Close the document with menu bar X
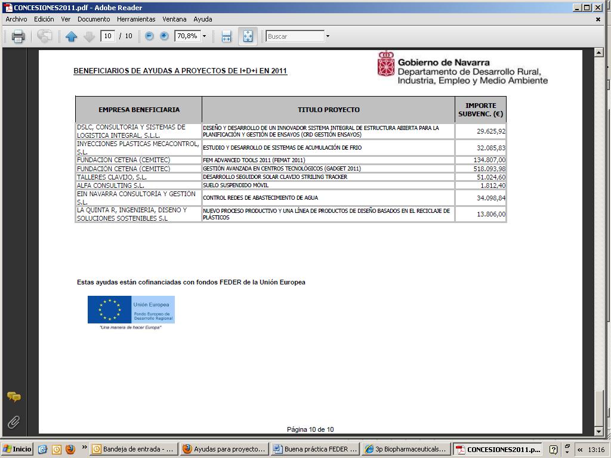 tap(598, 19)
